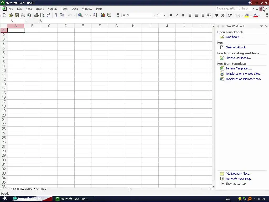Apply red Font Color A button

click(255, 15)
